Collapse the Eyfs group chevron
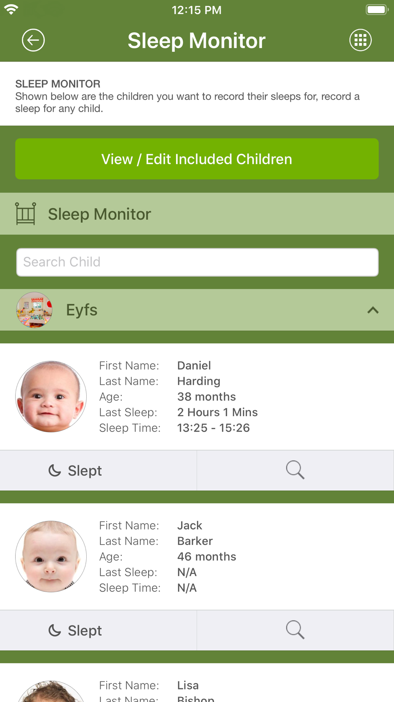 pos(373,310)
